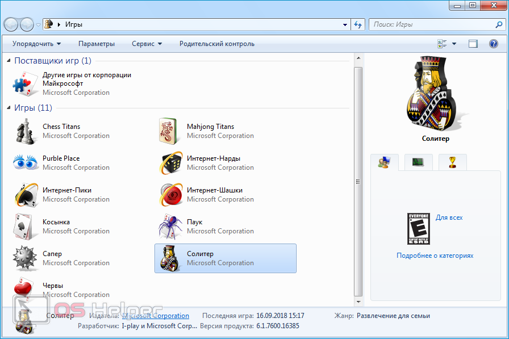Viewport: 509px width, 339px height.
Task: Open the Chess Titans game icon
Action: click(x=25, y=131)
